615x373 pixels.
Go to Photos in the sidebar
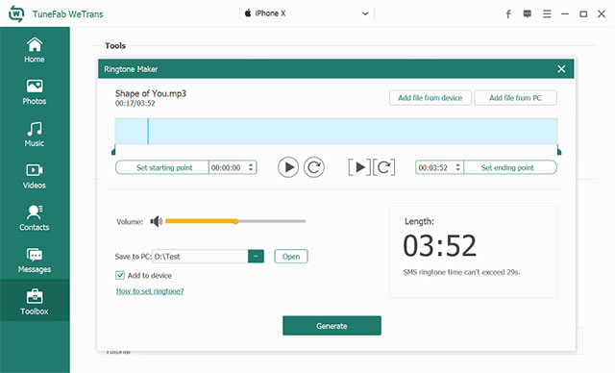click(35, 92)
